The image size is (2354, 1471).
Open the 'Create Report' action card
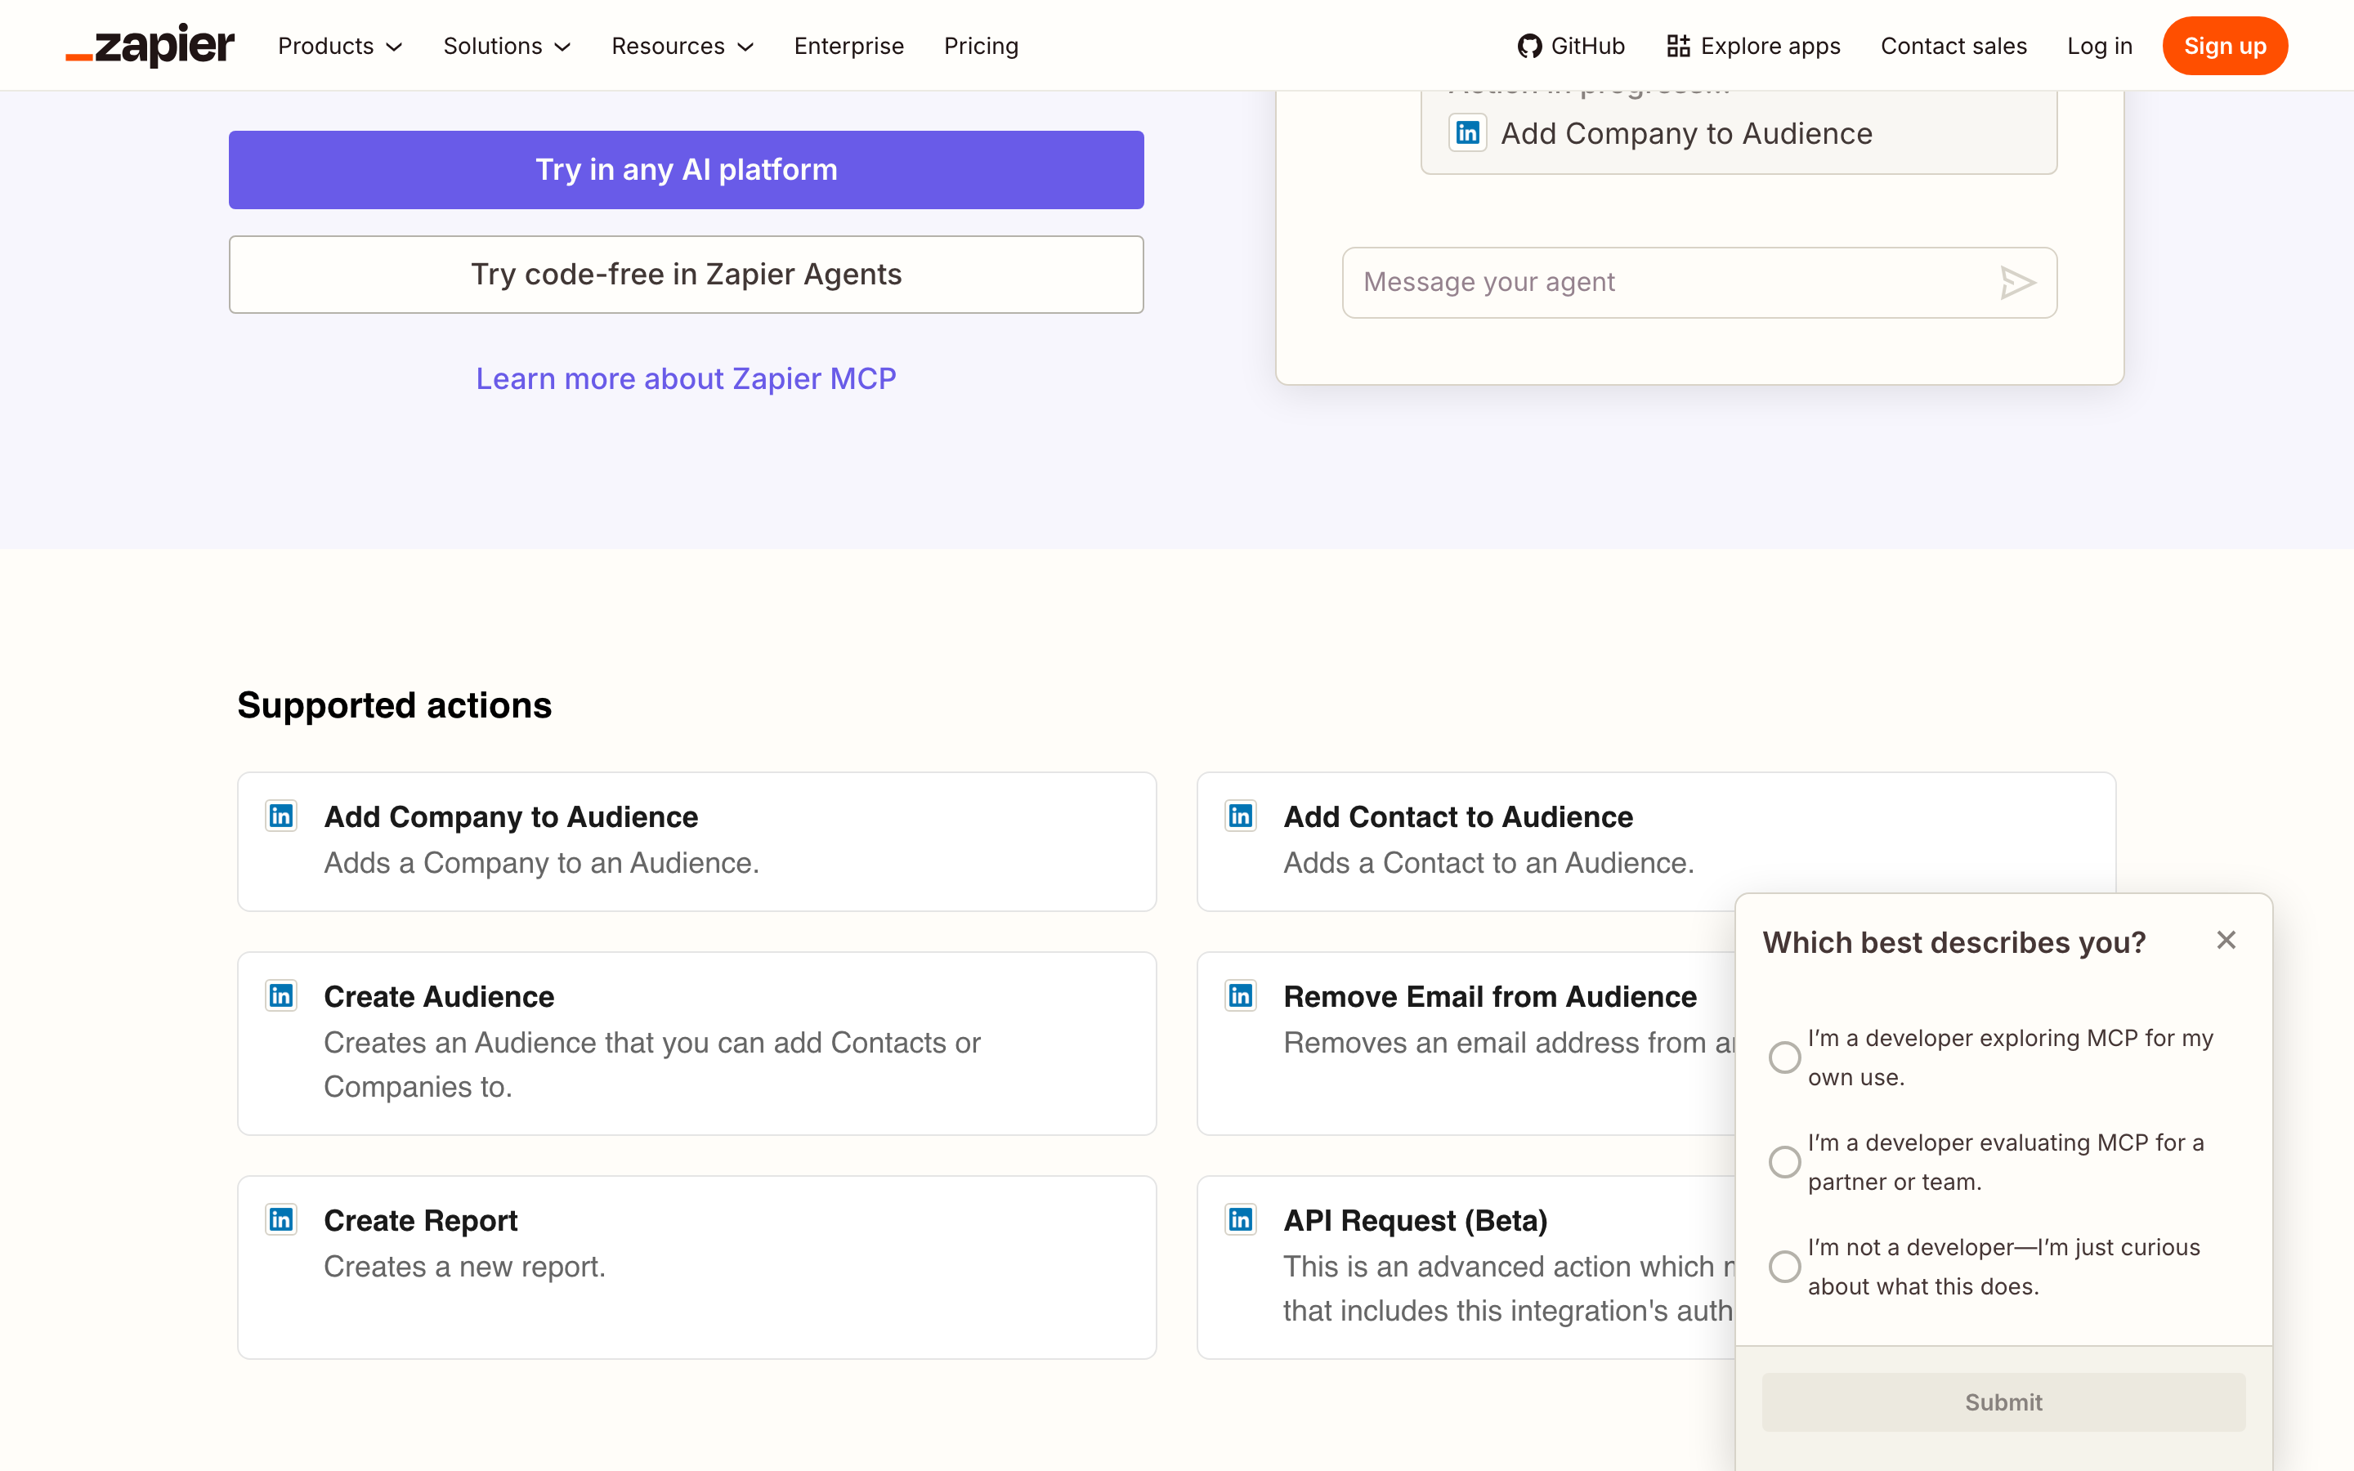[x=696, y=1267]
